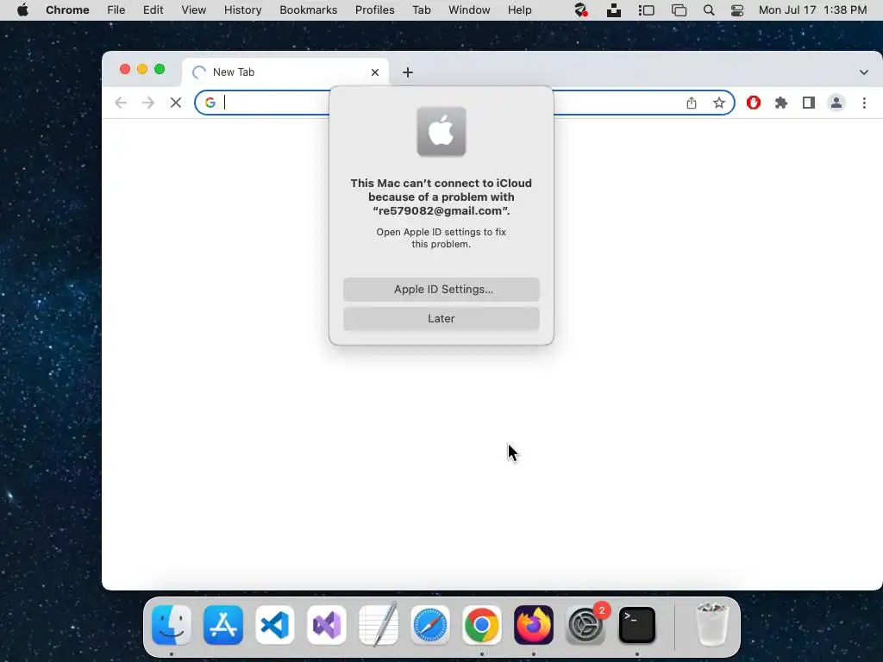The width and height of the screenshot is (883, 662).
Task: Open Apple ID Settings from the dialog
Action: [441, 290]
